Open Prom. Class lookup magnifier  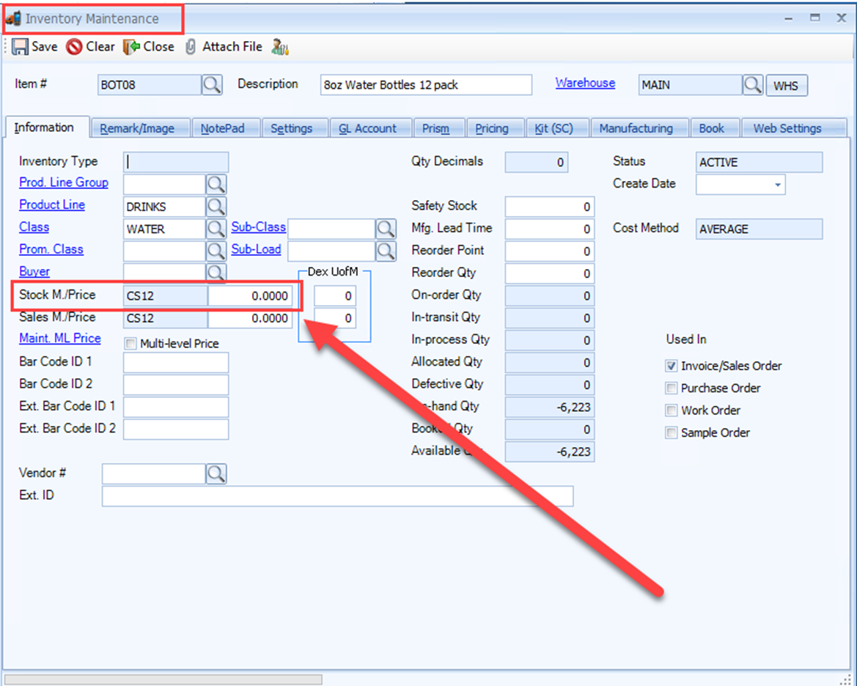[216, 251]
